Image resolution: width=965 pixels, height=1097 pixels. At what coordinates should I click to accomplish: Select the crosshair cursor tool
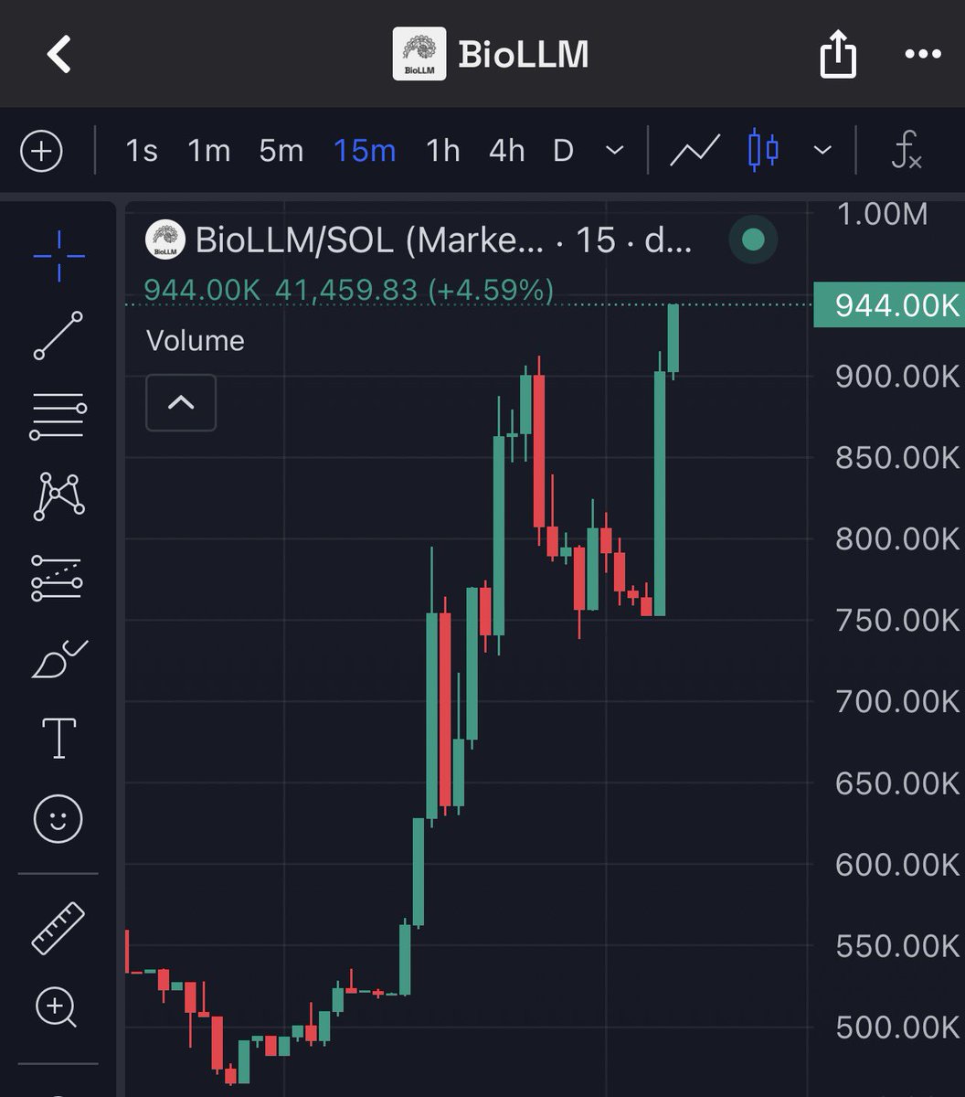coord(59,256)
